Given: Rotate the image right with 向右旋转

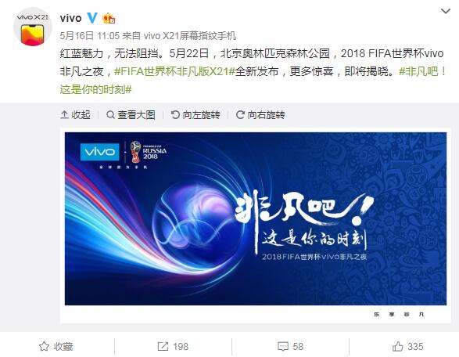Looking at the screenshot, I should tap(260, 114).
